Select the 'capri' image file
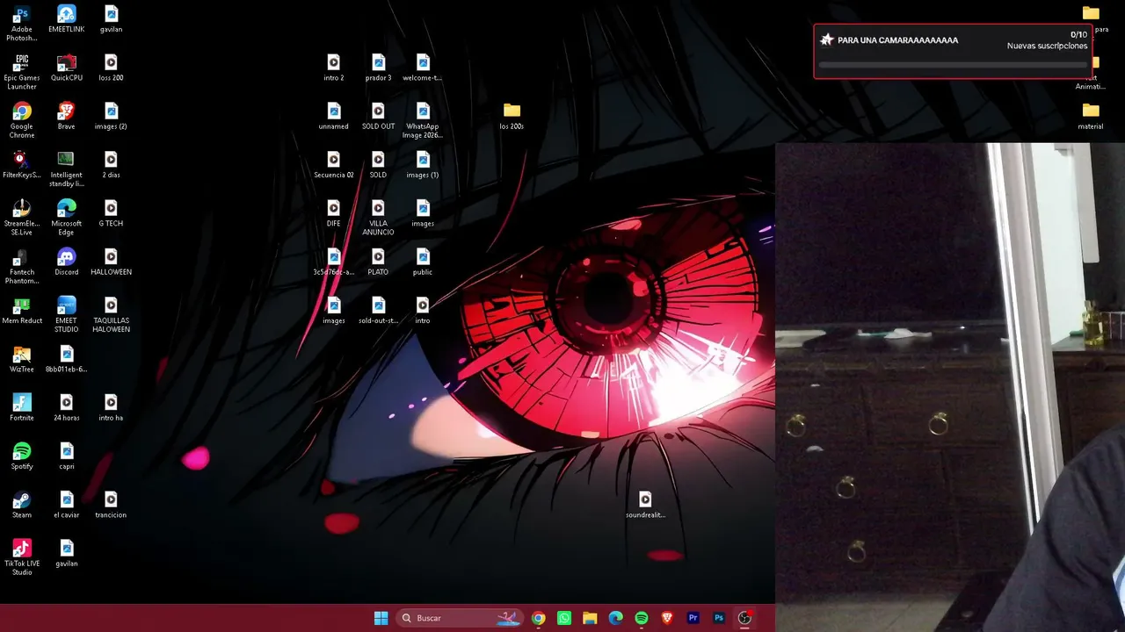Image resolution: width=1125 pixels, height=632 pixels. [67, 456]
